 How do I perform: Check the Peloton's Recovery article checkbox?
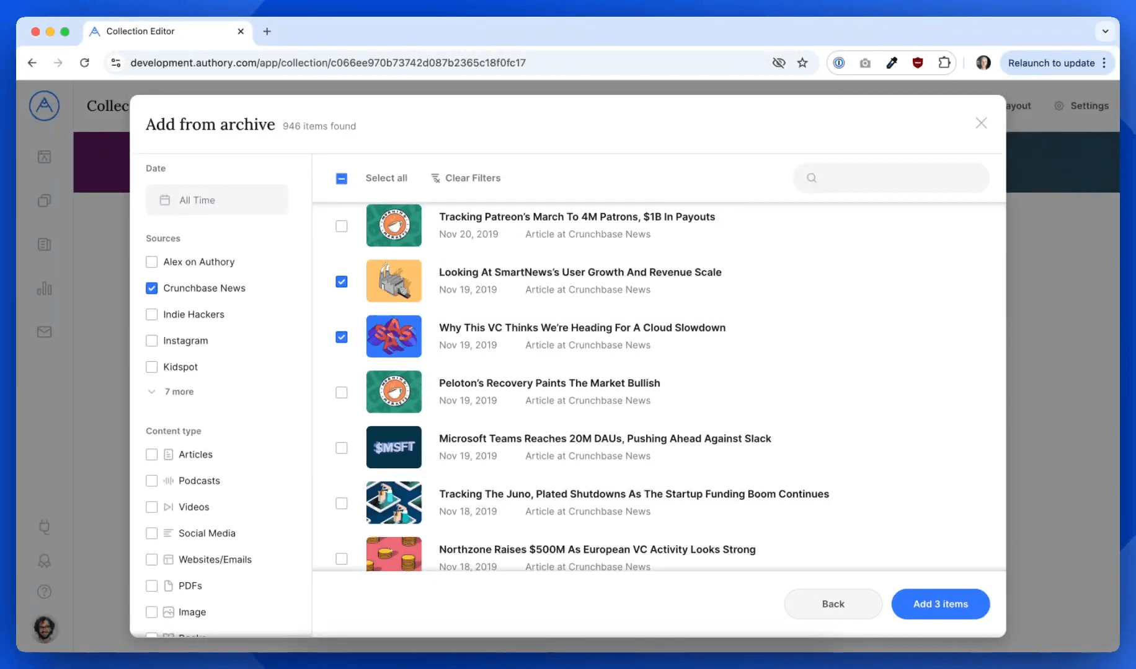[342, 393]
